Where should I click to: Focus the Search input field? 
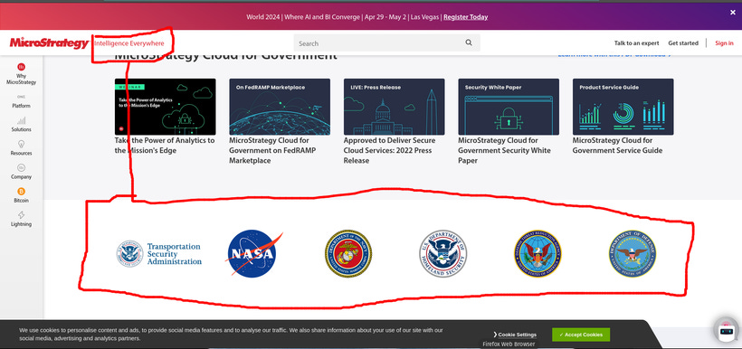(386, 43)
